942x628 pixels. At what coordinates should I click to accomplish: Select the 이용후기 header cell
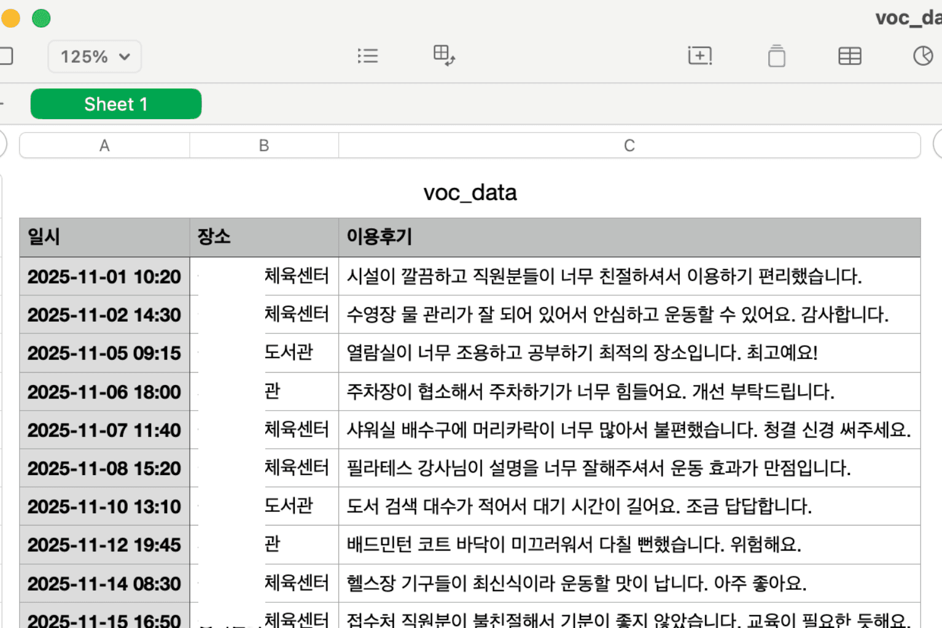(629, 237)
